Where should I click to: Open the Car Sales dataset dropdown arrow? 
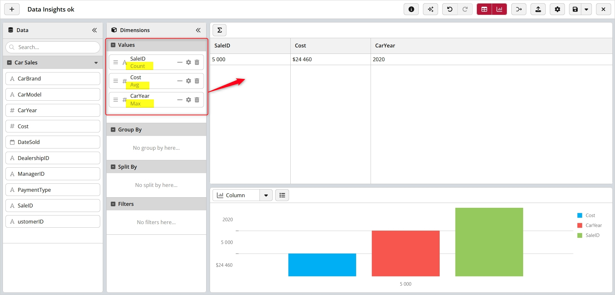pos(96,63)
